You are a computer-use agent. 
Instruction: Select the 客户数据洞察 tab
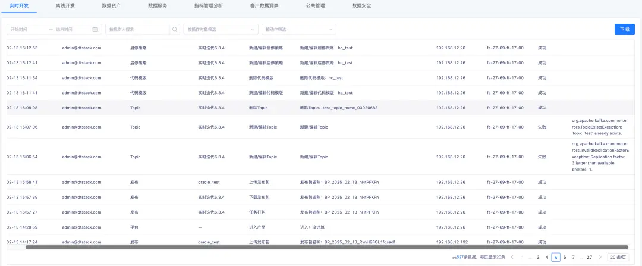(x=265, y=6)
